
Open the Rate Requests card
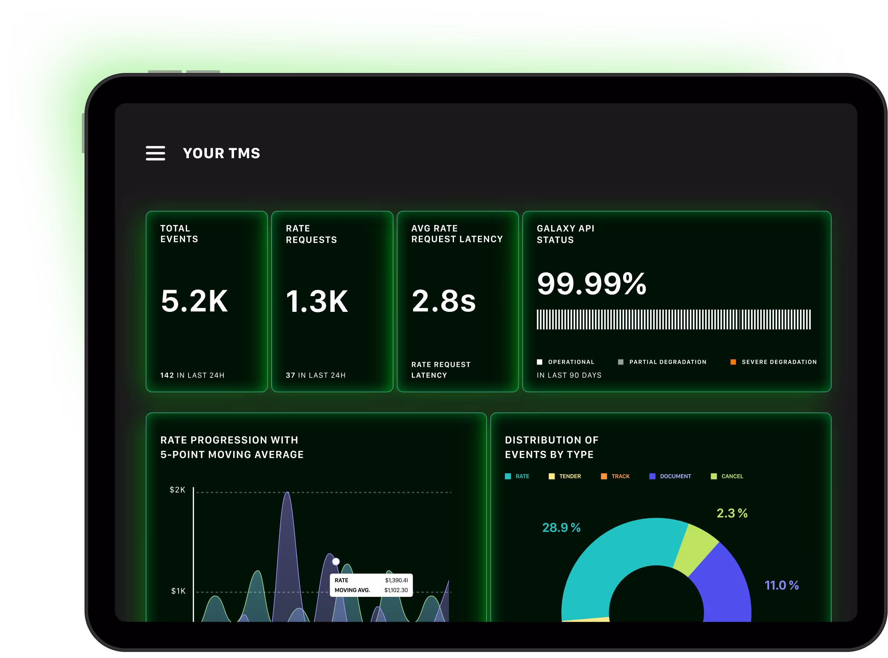coord(332,301)
